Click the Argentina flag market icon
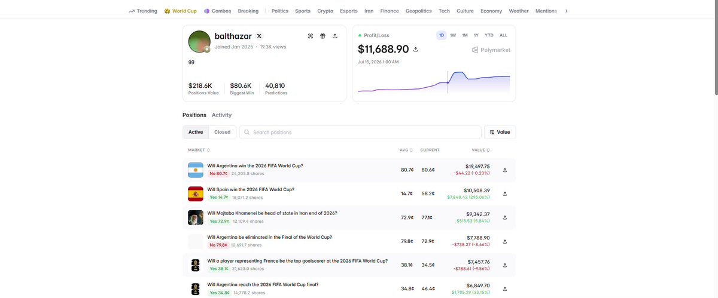Image resolution: width=718 pixels, height=298 pixels. (x=196, y=170)
